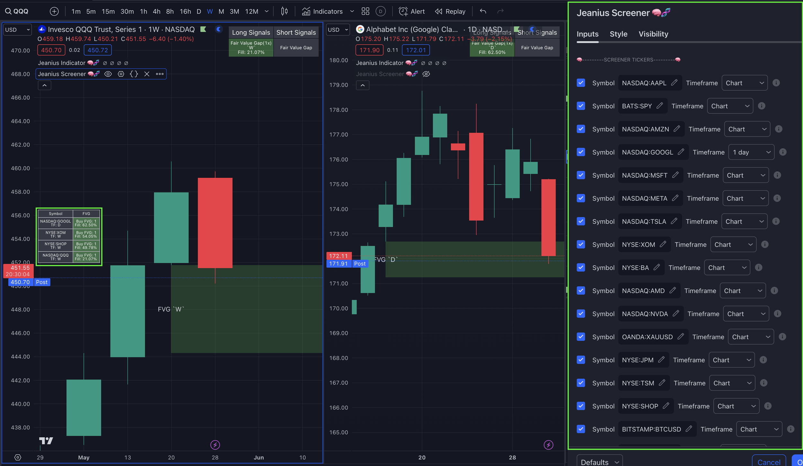Collapse indicator legend on QQQ chart
803x466 pixels.
tap(45, 85)
